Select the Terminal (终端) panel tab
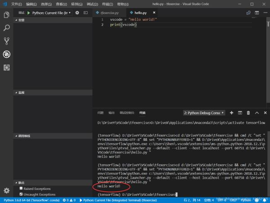This screenshot has width=270, height=203. (142, 113)
